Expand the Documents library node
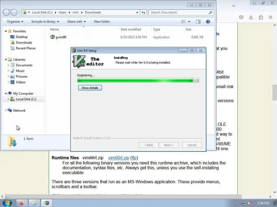This screenshot has height=207, width=277. [8, 65]
